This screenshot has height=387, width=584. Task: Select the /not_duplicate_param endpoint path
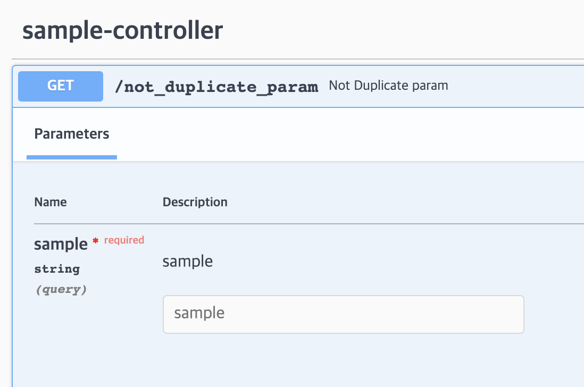pos(218,87)
